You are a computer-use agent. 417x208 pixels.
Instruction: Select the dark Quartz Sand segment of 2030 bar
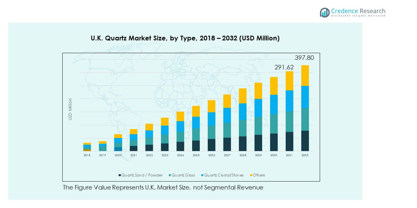274,142
